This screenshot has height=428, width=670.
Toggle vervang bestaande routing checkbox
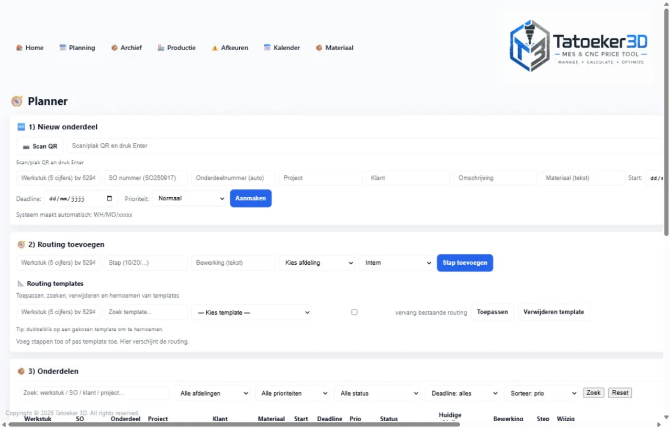pyautogui.click(x=354, y=312)
